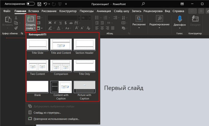Open the Диктофон dropdown arrow
Screen dimensions: 209x126
pos(180,28)
